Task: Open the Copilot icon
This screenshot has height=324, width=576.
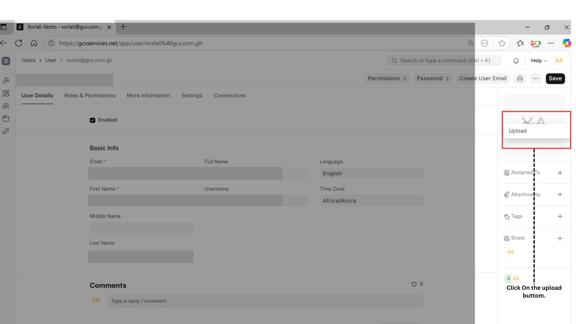Action: click(x=567, y=43)
